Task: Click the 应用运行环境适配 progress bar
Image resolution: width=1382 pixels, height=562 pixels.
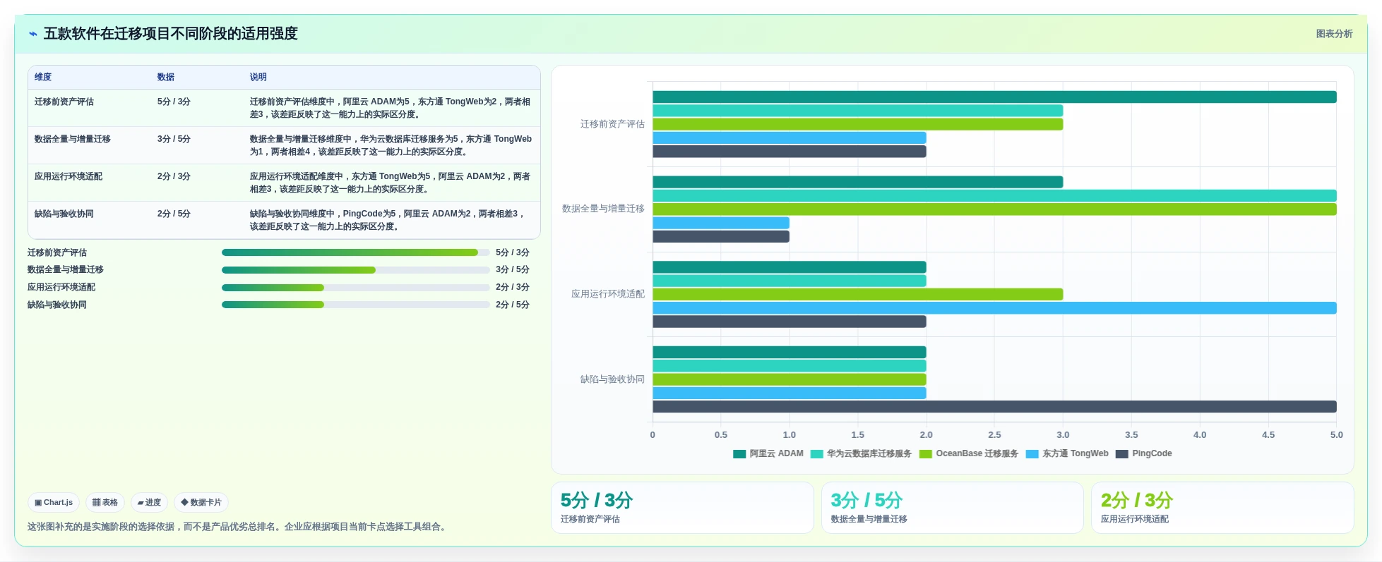Action: (356, 288)
